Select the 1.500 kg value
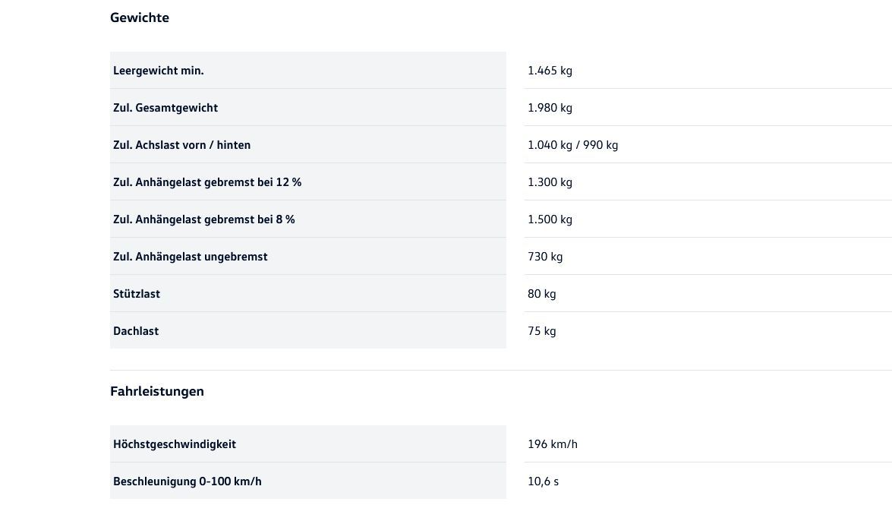 point(550,219)
